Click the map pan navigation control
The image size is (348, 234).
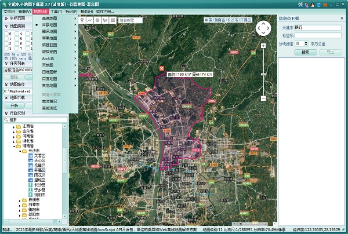(263, 28)
